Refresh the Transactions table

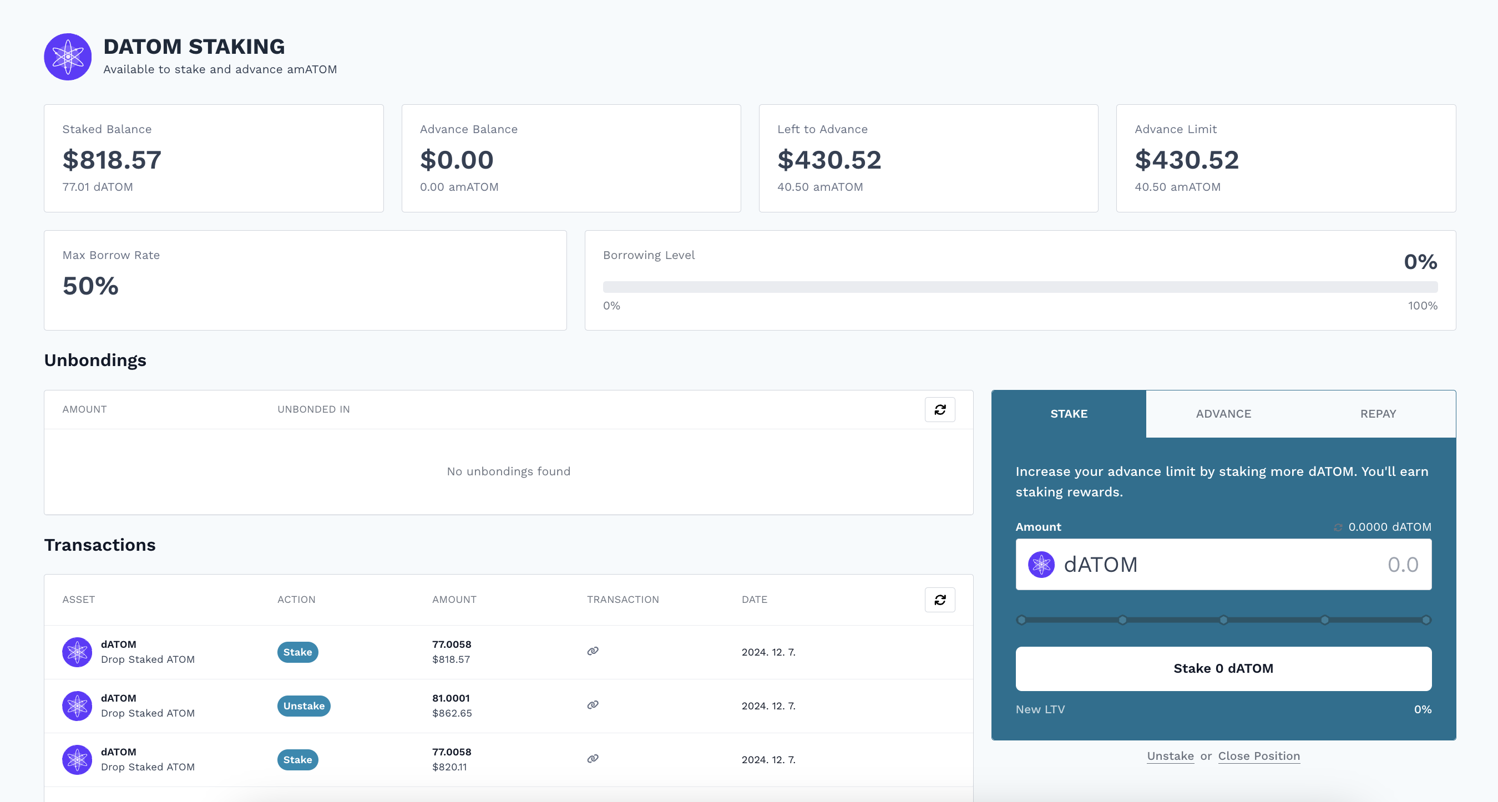click(x=940, y=600)
